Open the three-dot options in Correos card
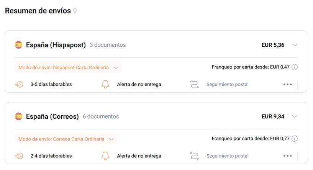Image resolution: width=313 pixels, height=170 pixels. click(x=287, y=156)
